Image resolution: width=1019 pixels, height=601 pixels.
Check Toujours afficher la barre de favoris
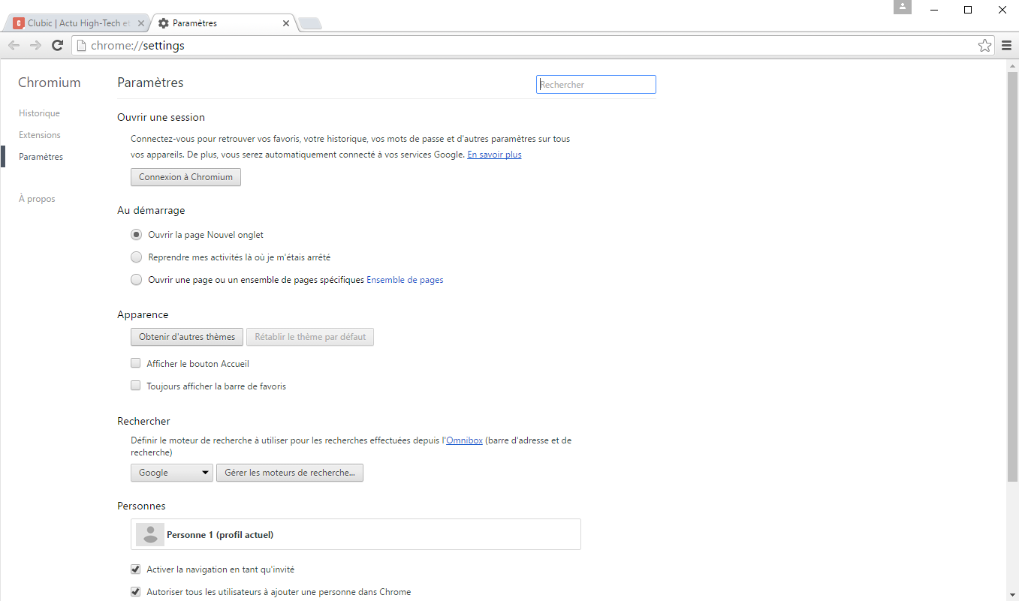(x=135, y=386)
